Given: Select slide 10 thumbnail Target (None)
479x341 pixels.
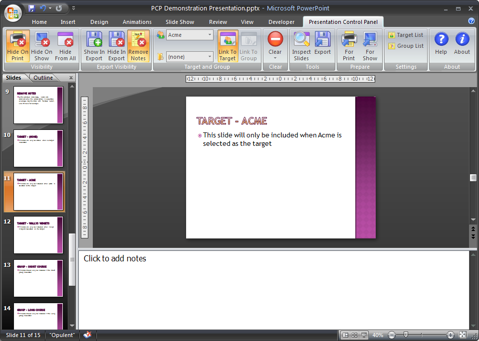Looking at the screenshot, I should [38, 148].
